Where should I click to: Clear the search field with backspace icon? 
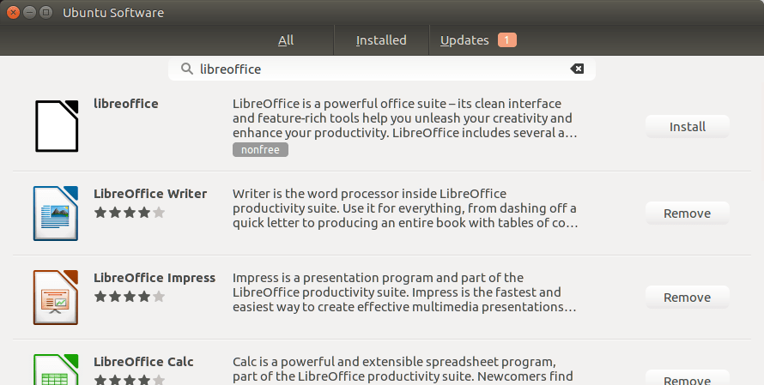[577, 69]
